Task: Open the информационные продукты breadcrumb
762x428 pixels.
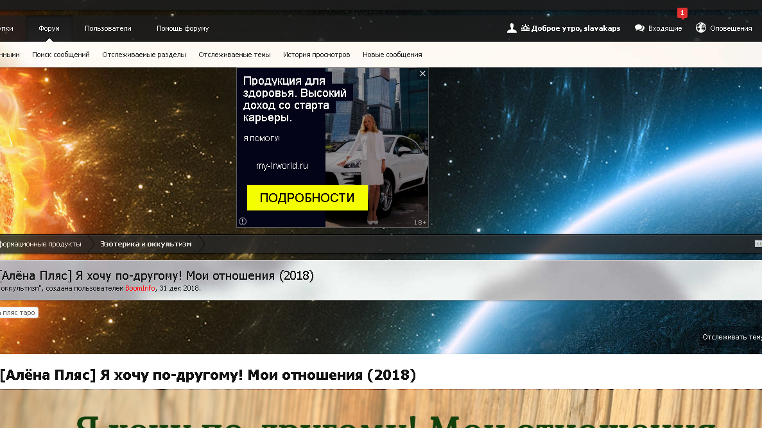Action: coord(40,244)
